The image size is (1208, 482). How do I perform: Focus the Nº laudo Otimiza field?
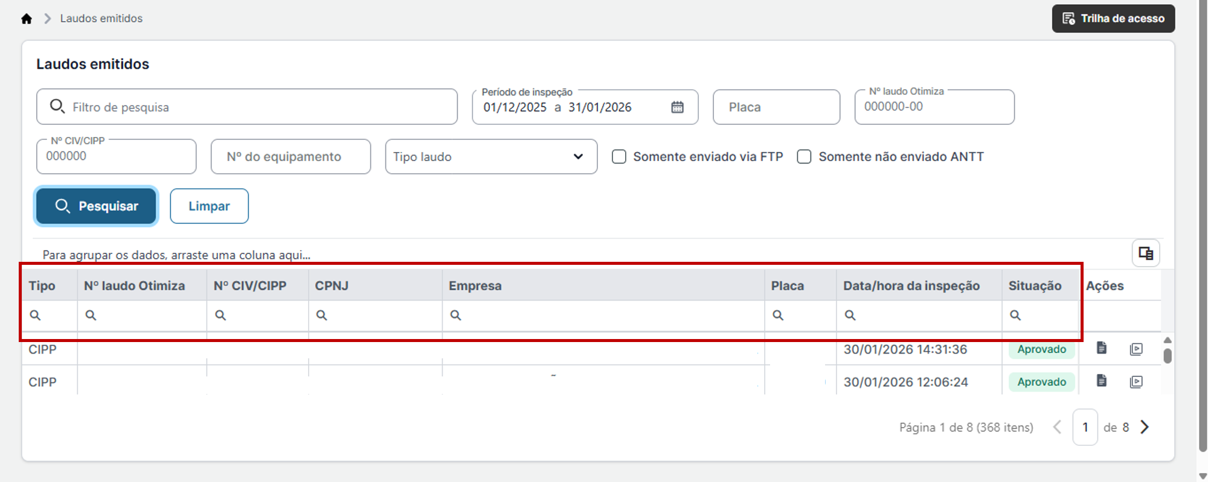[934, 107]
